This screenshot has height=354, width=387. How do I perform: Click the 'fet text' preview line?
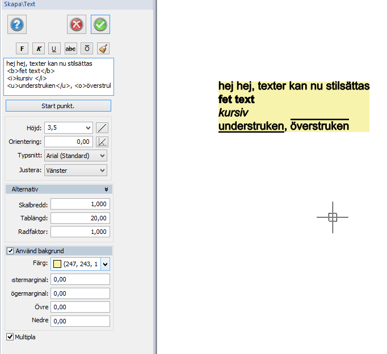click(x=236, y=99)
